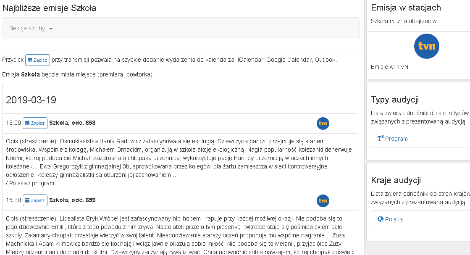Click the caret arrow after Sekcje strony
Image resolution: width=470 pixels, height=255 pixels.
click(x=51, y=29)
